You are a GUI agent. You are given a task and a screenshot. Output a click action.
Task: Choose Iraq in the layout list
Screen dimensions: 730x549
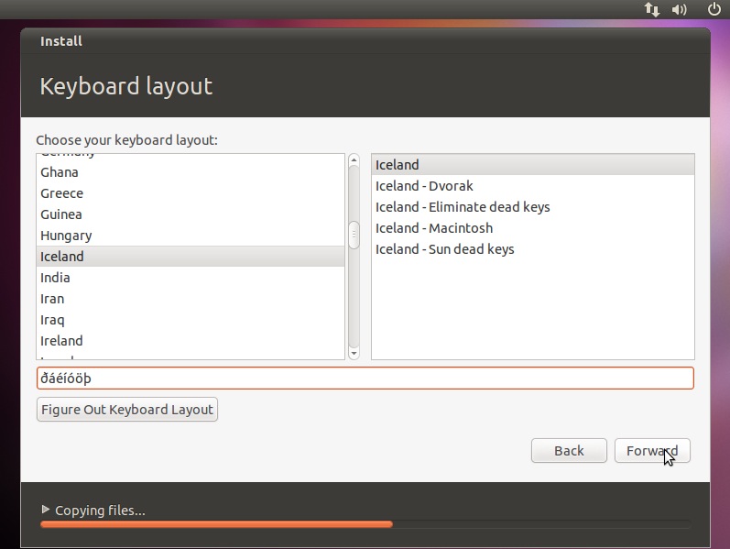[x=52, y=320]
